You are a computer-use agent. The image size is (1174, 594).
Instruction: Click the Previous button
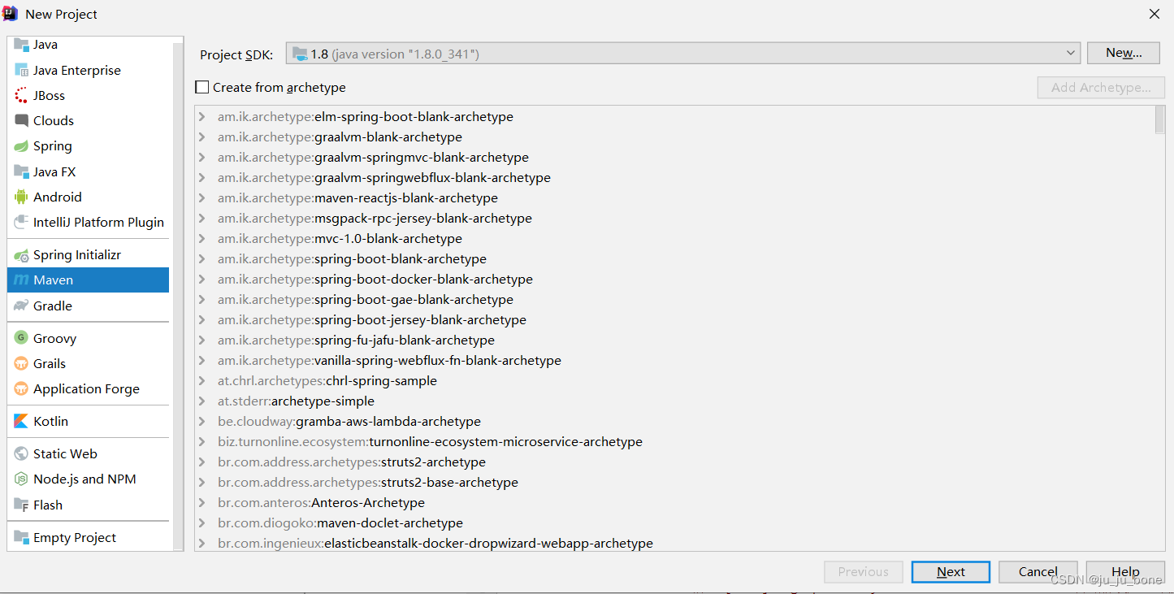(863, 572)
